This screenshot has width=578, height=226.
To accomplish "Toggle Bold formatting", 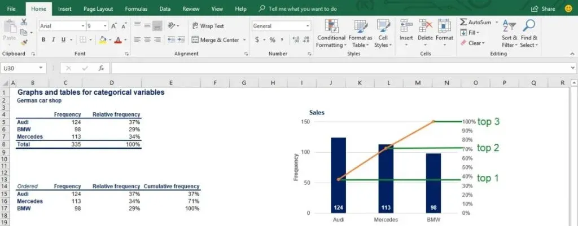I will tap(43, 40).
